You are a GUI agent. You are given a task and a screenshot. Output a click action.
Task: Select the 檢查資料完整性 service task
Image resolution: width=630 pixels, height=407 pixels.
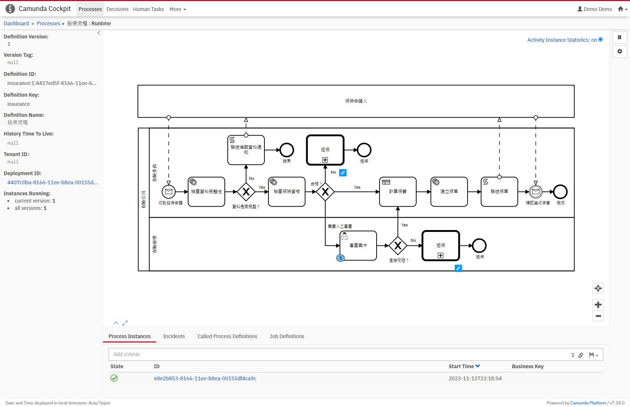tap(206, 192)
